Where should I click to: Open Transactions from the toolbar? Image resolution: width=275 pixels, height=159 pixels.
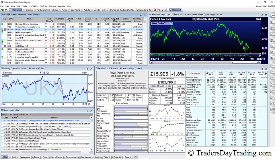click(142, 10)
